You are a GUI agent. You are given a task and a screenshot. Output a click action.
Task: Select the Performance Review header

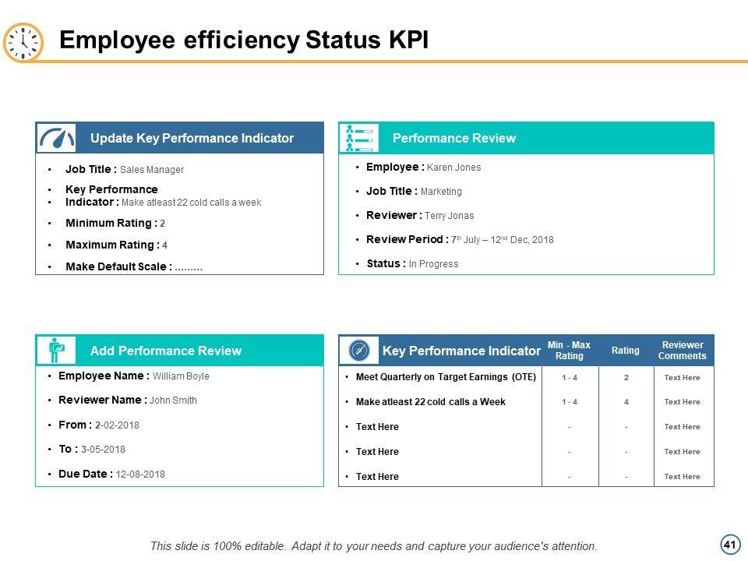453,138
